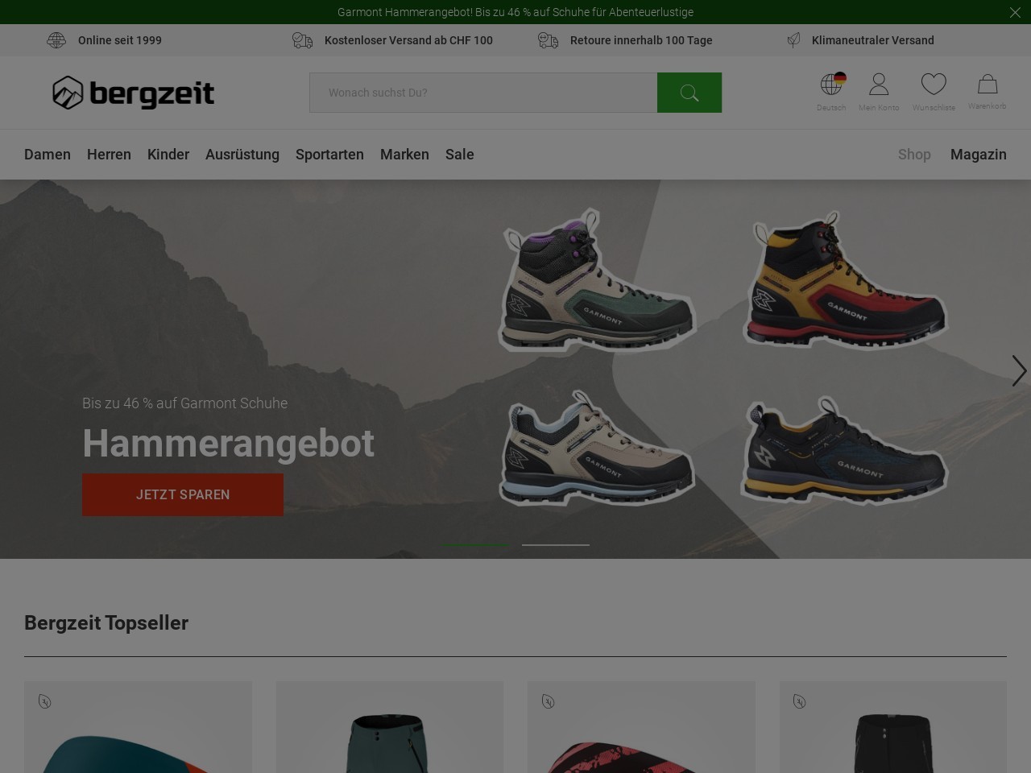Open the Damen menu
The width and height of the screenshot is (1031, 773).
click(x=48, y=155)
